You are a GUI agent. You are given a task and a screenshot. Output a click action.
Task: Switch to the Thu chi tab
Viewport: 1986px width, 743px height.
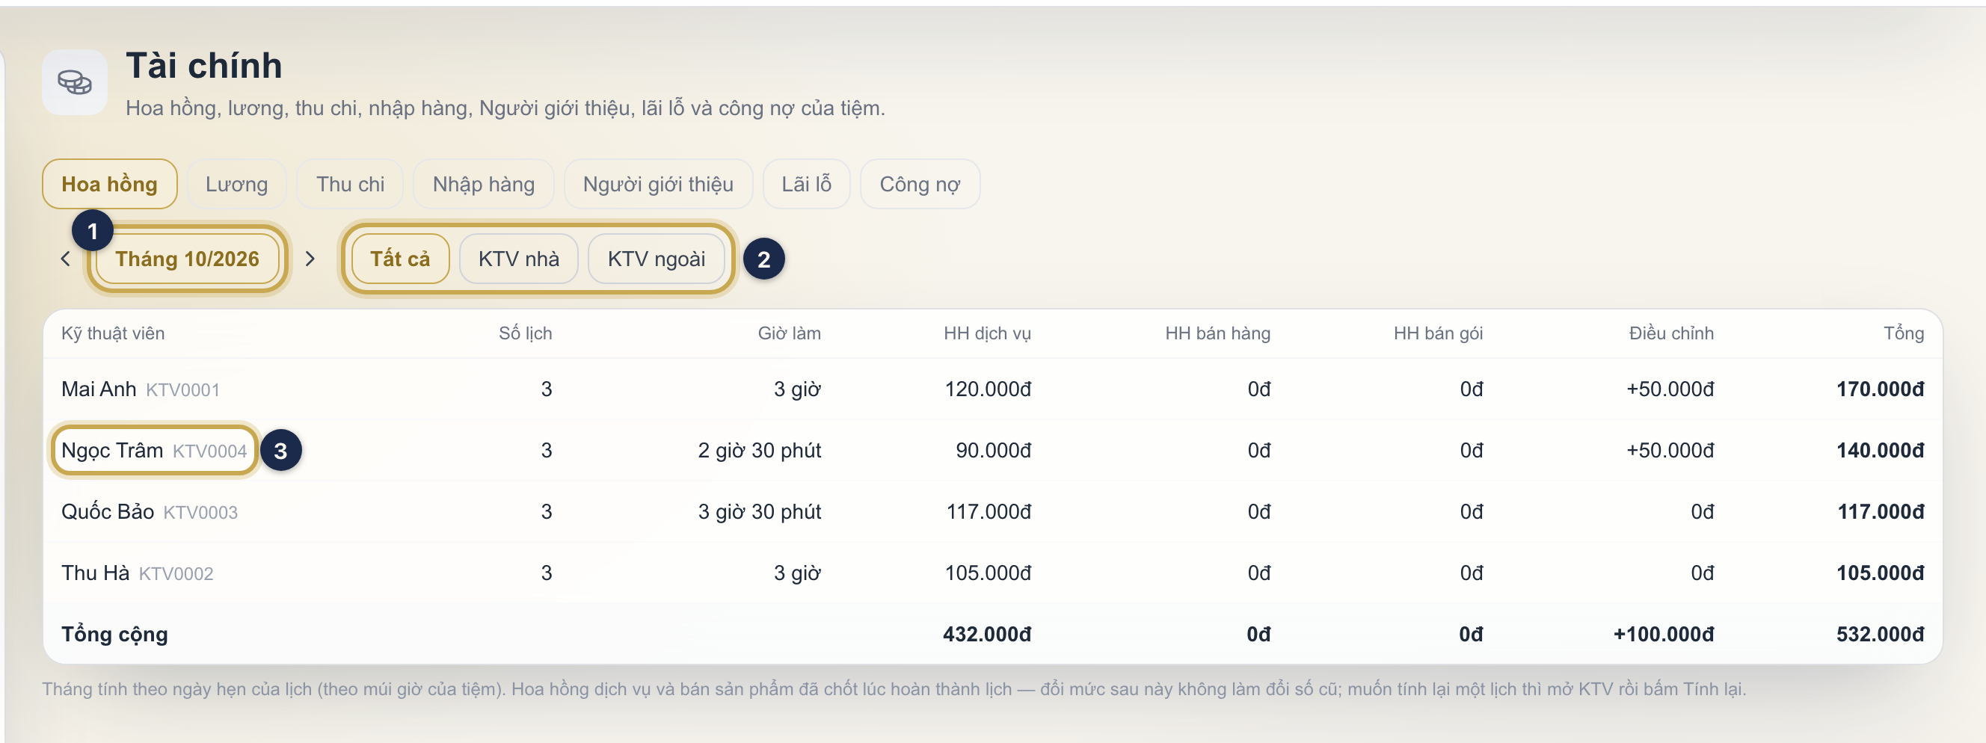[350, 184]
